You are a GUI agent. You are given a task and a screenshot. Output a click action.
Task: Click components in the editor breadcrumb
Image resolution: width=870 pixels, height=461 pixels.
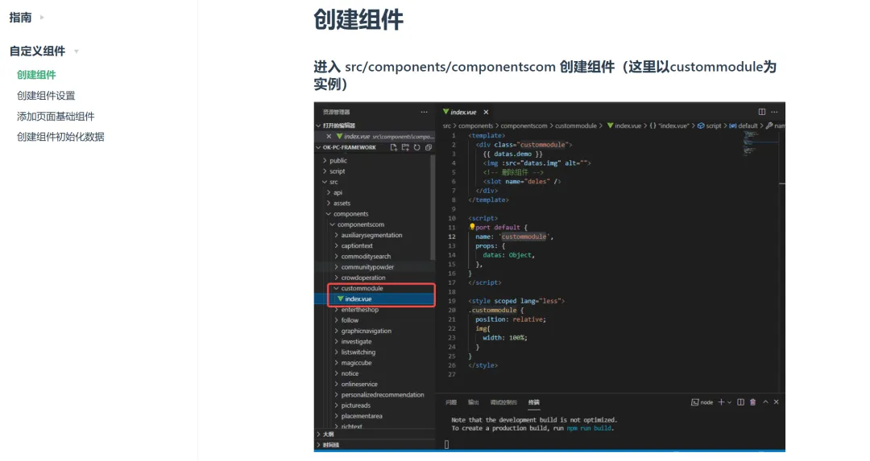click(x=475, y=126)
